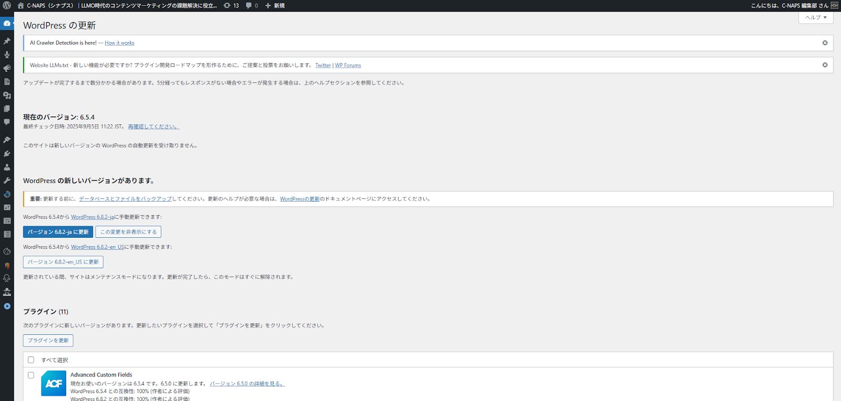The image size is (841, 401).
Task: Click the 再確認してください link
Action: (x=153, y=126)
